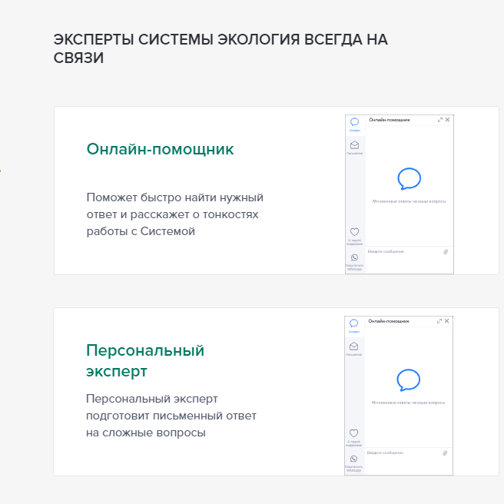Viewport: 504px width, 504px height.
Task: Expand chat widget in Персональный эксперт card
Action: pyautogui.click(x=439, y=321)
